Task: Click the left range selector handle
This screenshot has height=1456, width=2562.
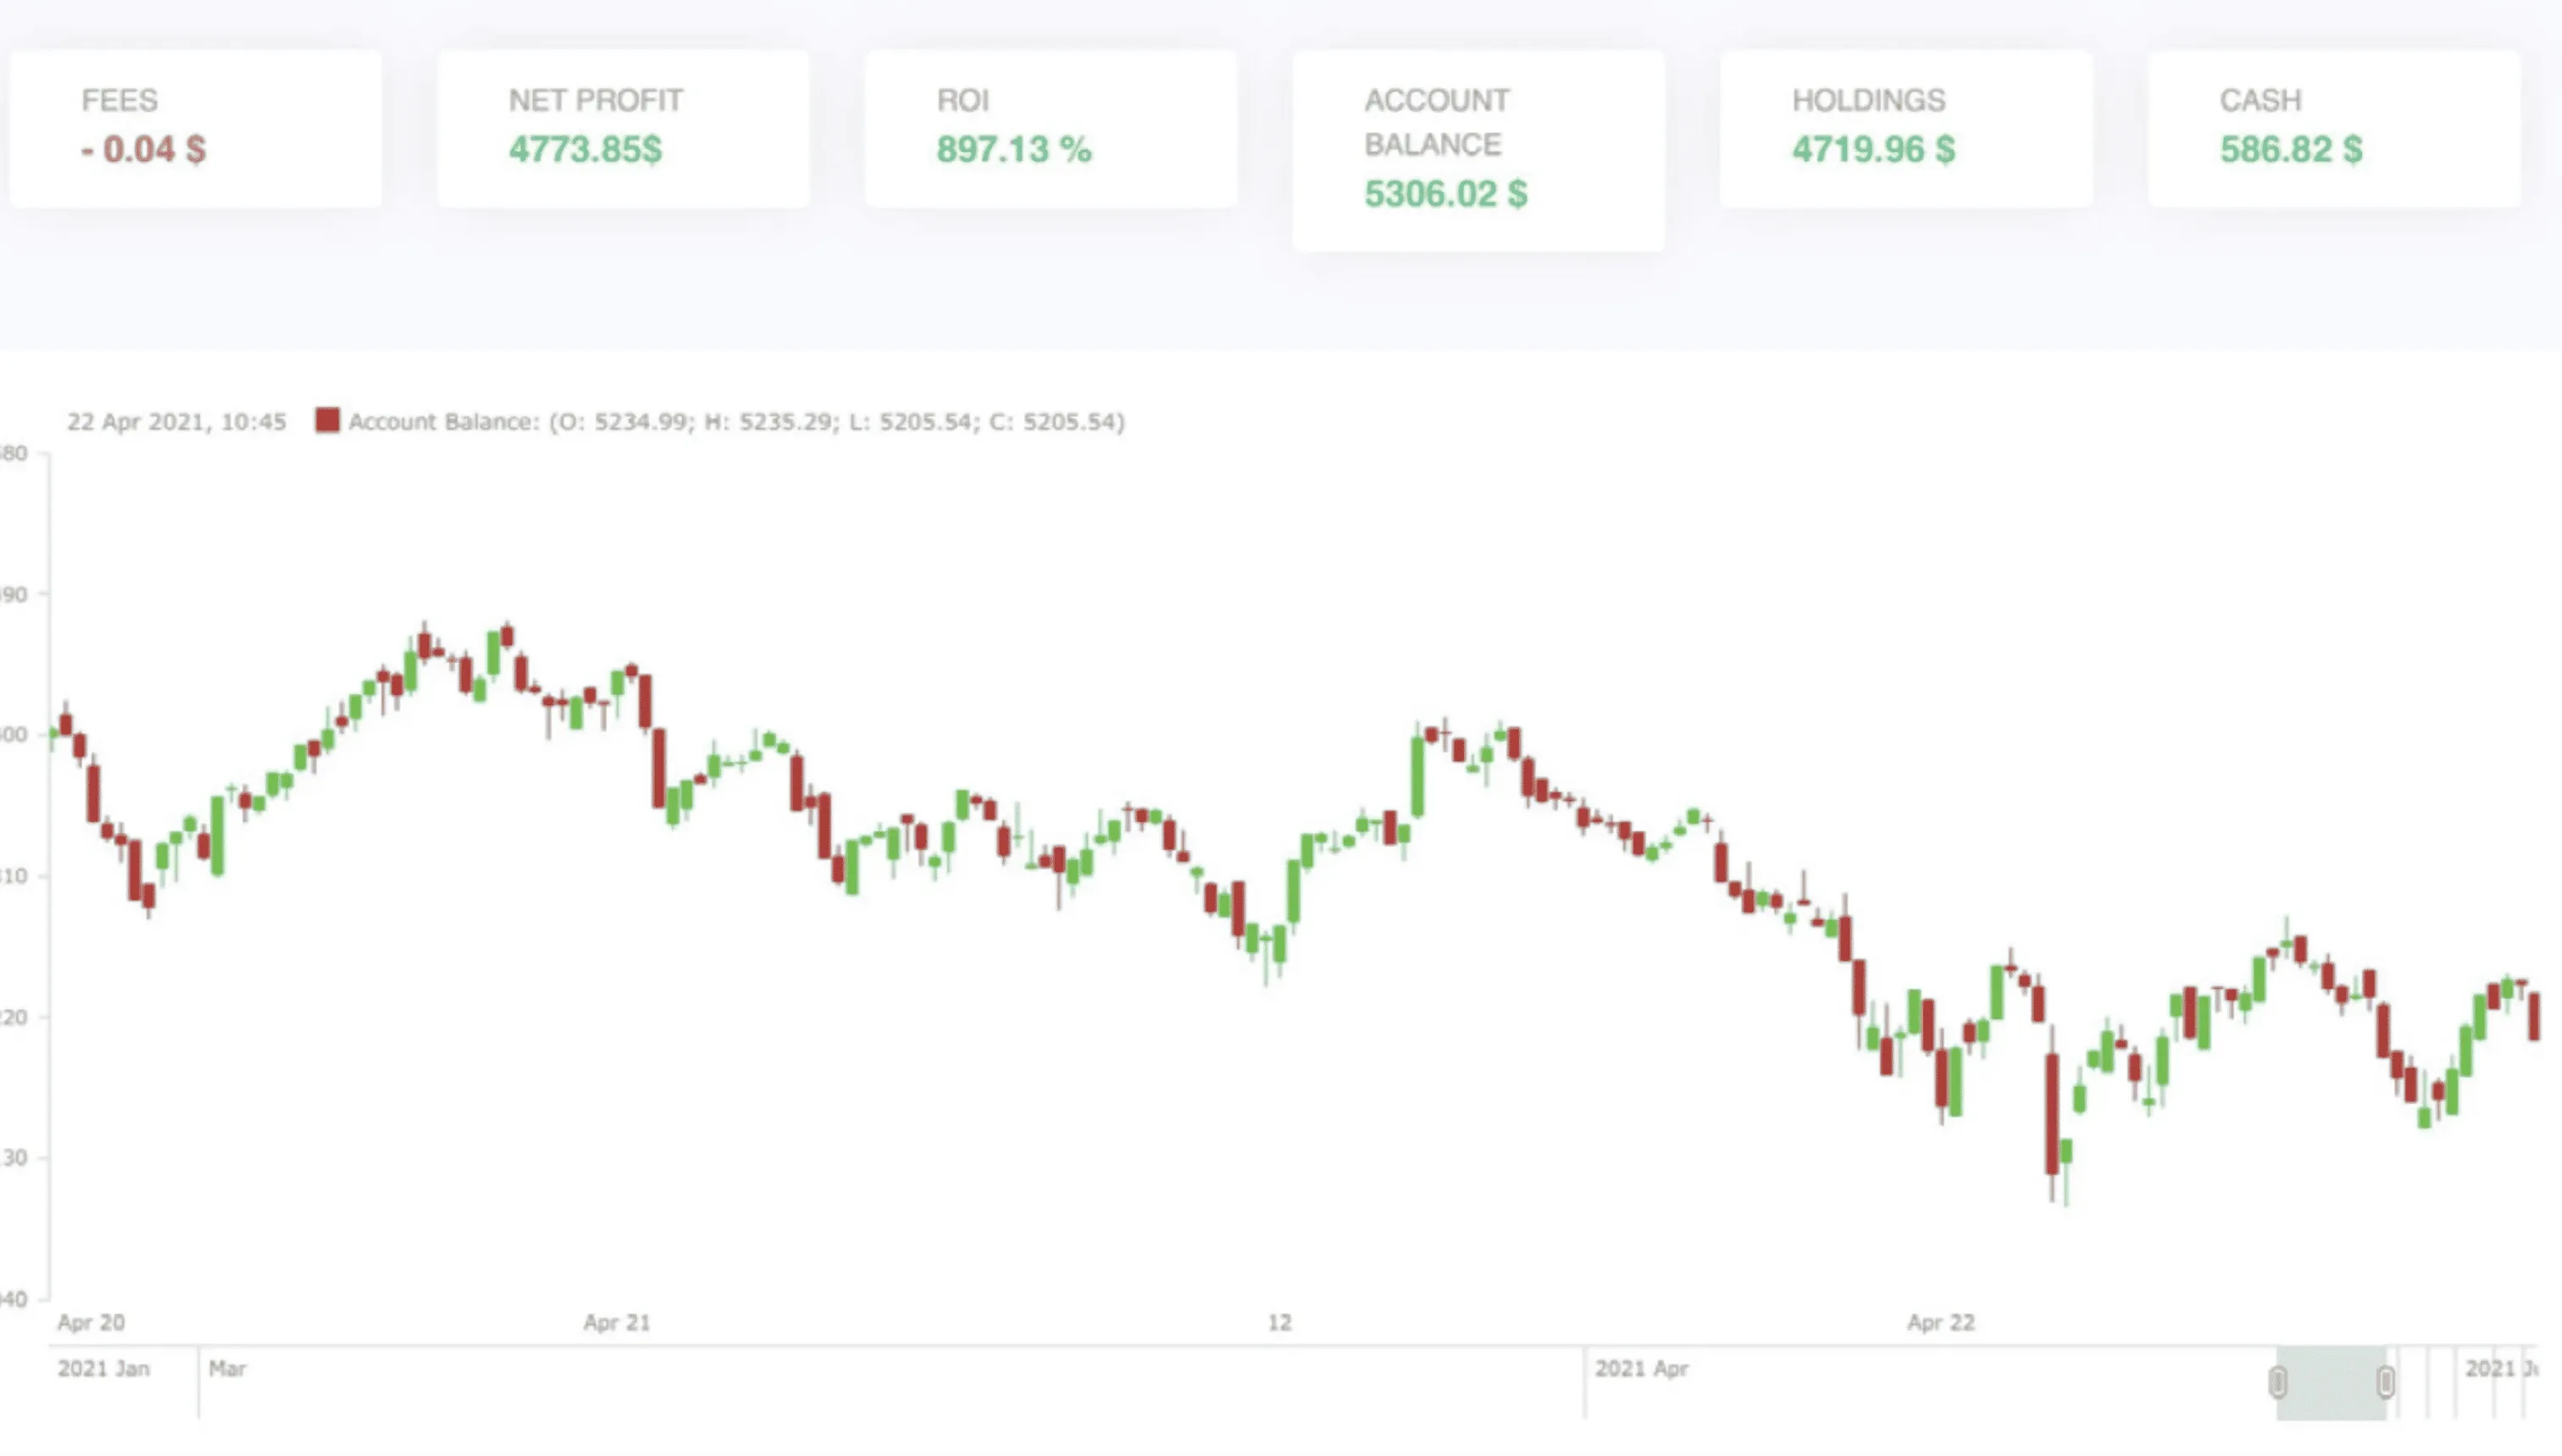Action: tap(2278, 1382)
